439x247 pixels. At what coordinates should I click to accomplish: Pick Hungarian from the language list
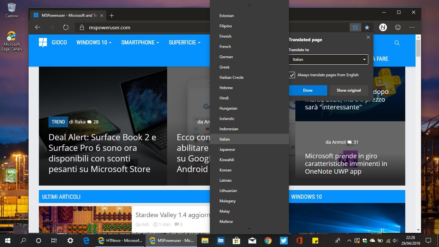pyautogui.click(x=249, y=108)
